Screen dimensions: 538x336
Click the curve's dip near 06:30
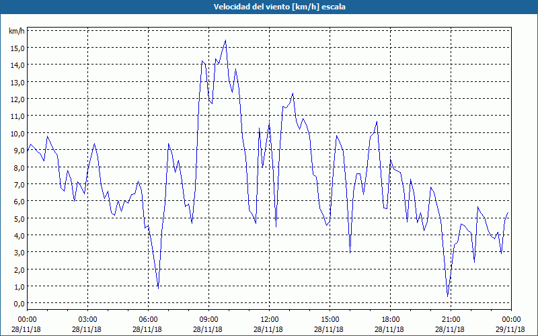point(158,288)
